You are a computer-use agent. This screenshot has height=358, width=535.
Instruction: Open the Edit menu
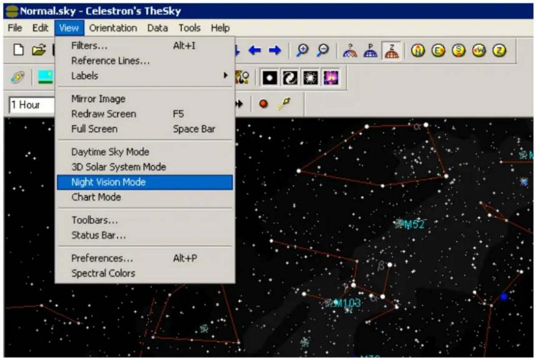tap(40, 28)
